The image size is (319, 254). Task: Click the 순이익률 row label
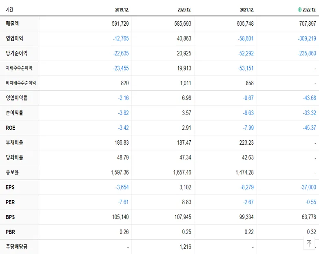pyautogui.click(x=14, y=113)
